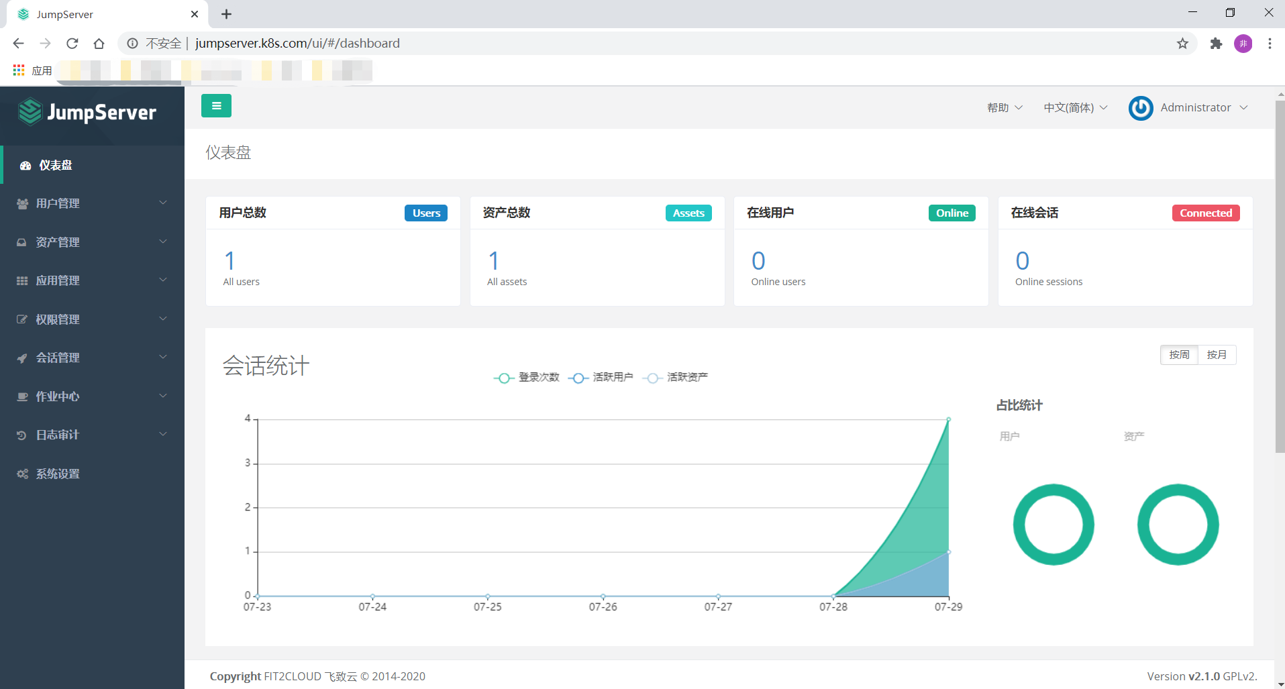Click the not-secure site info icon
The width and height of the screenshot is (1285, 689).
pos(133,43)
